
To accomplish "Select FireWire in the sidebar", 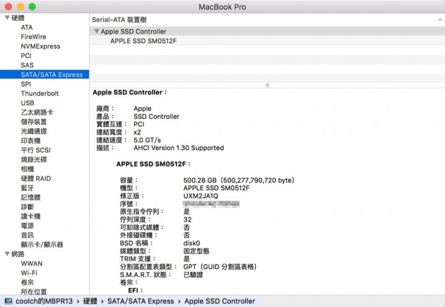I will (33, 37).
